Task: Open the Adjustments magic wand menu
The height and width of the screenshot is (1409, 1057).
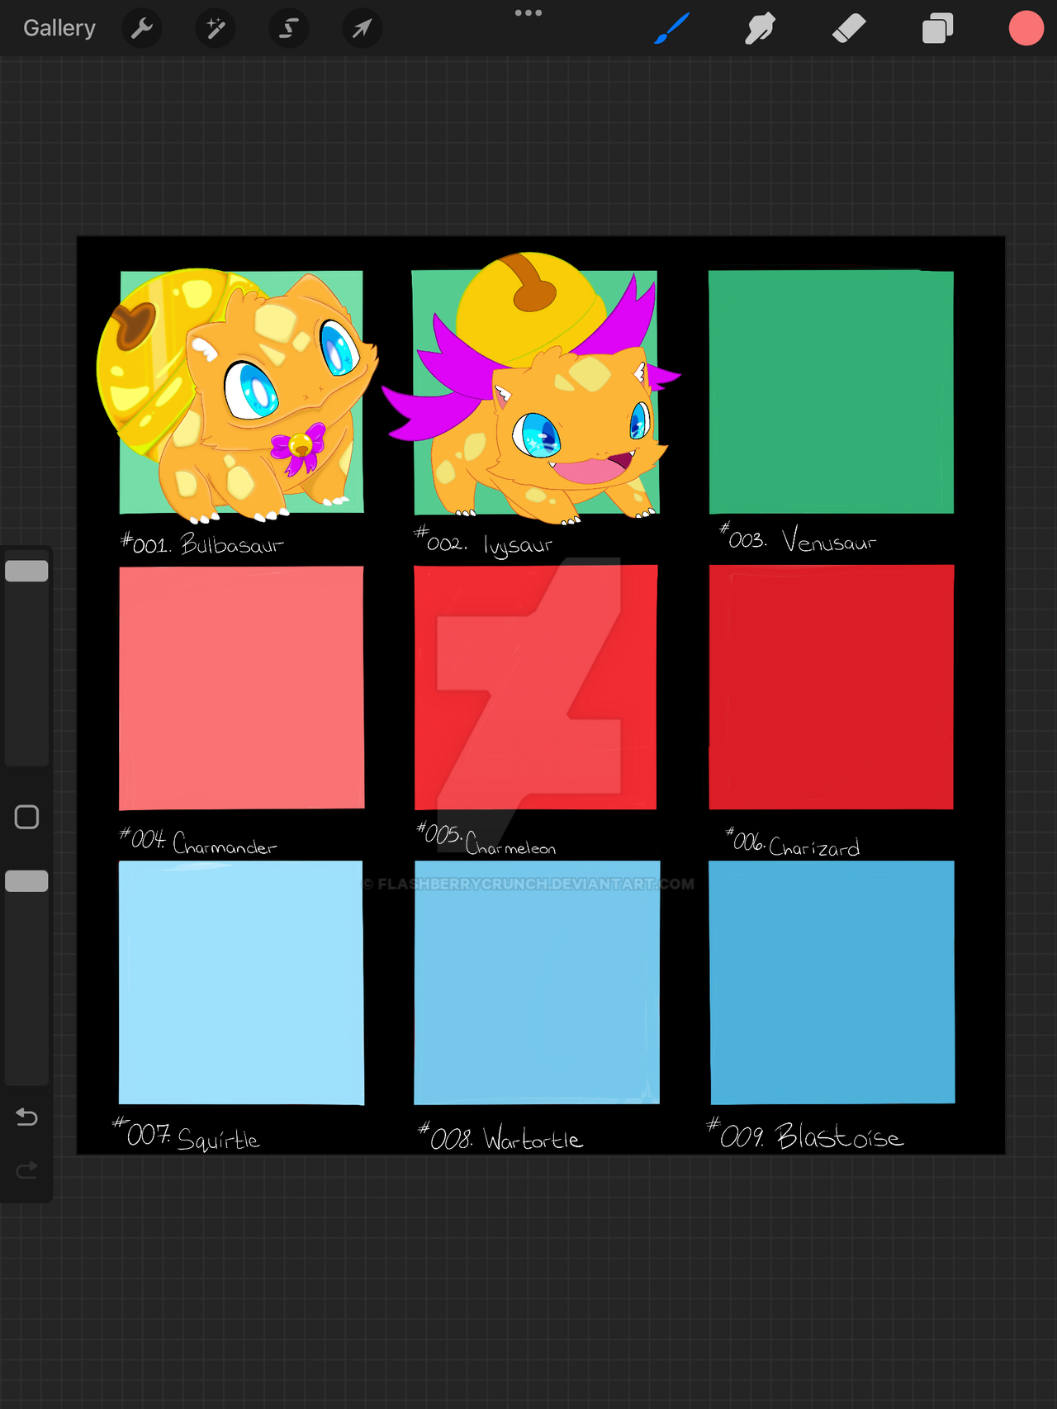Action: coord(216,28)
